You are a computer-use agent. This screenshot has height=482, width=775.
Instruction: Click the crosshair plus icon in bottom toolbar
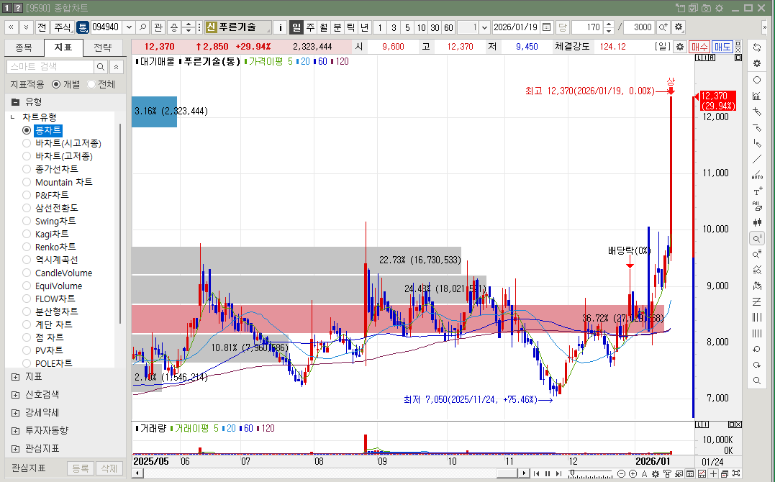click(713, 473)
